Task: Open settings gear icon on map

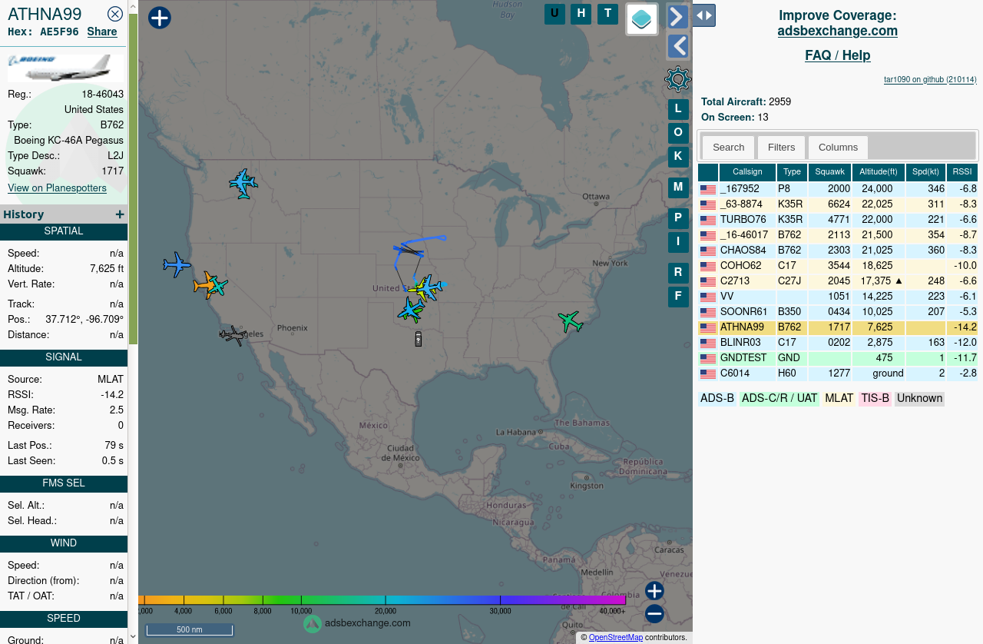Action: click(x=678, y=79)
